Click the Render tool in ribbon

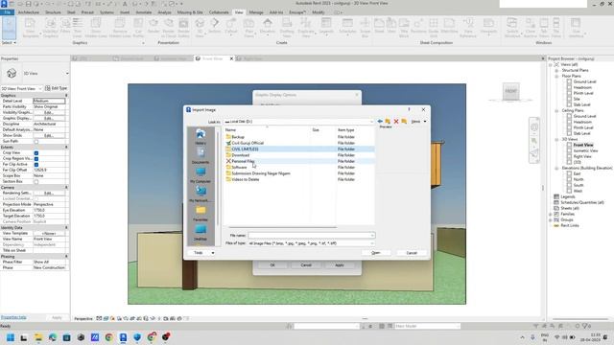[153, 26]
